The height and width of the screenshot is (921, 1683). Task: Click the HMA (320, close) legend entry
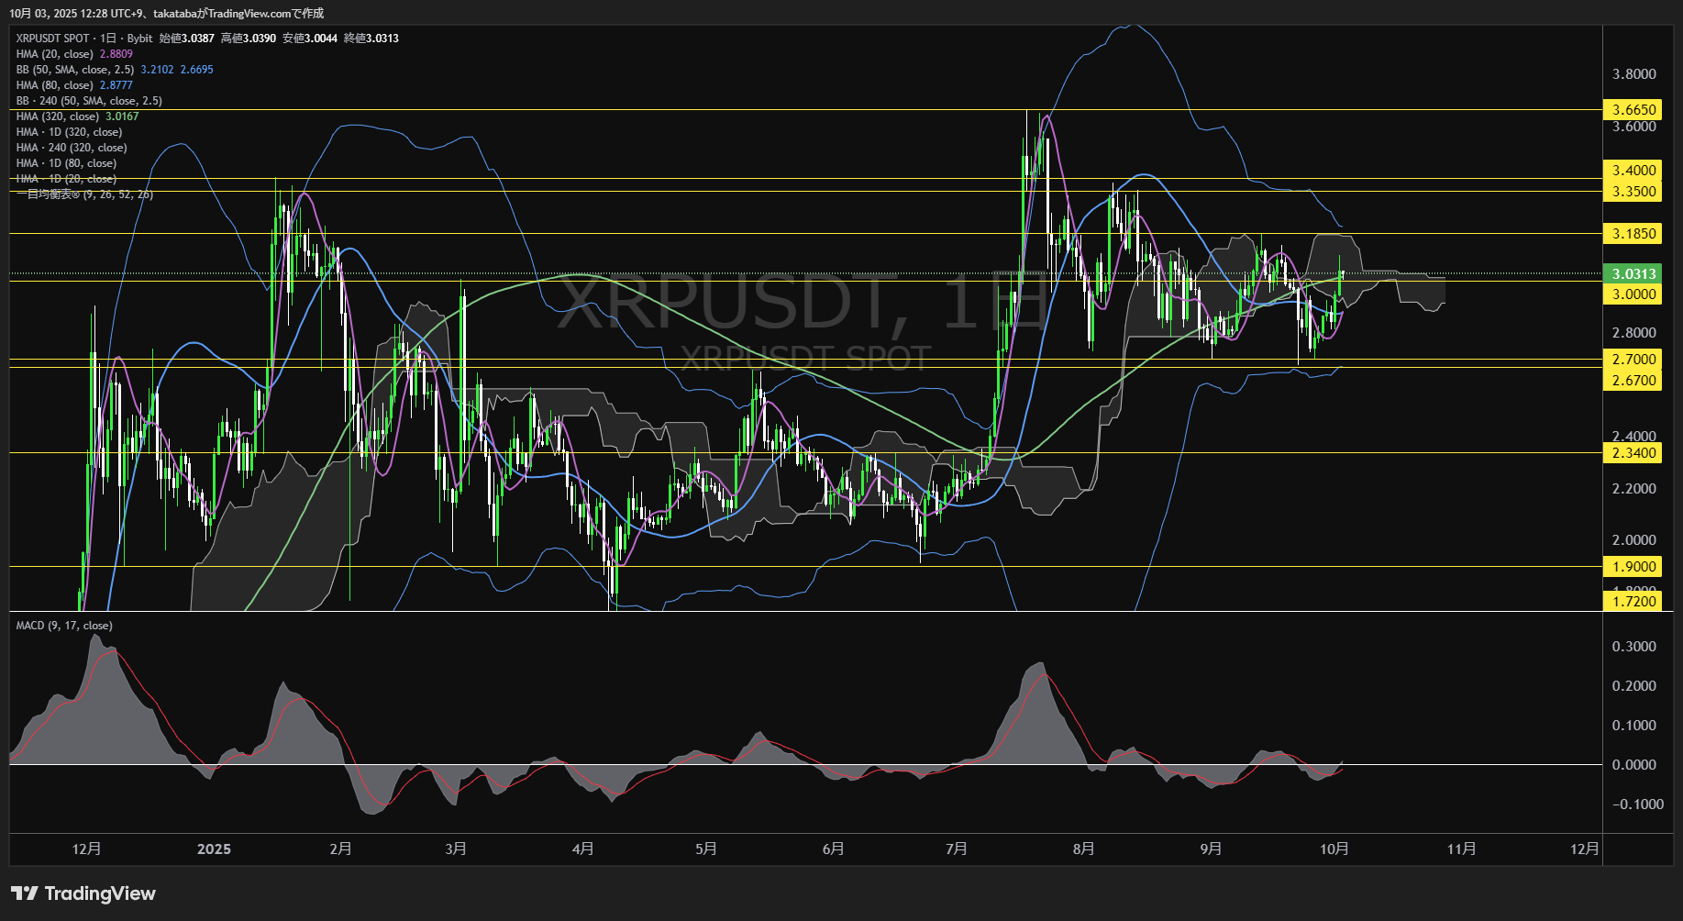pyautogui.click(x=58, y=117)
